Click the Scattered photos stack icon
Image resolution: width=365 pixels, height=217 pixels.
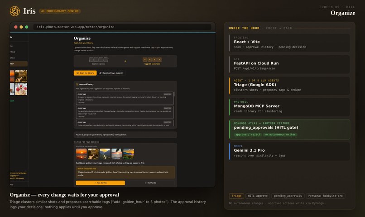tap(98, 60)
